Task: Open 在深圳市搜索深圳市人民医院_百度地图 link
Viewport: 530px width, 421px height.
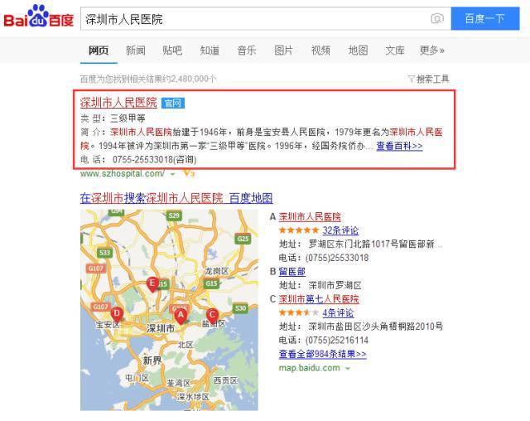Action: [x=176, y=198]
